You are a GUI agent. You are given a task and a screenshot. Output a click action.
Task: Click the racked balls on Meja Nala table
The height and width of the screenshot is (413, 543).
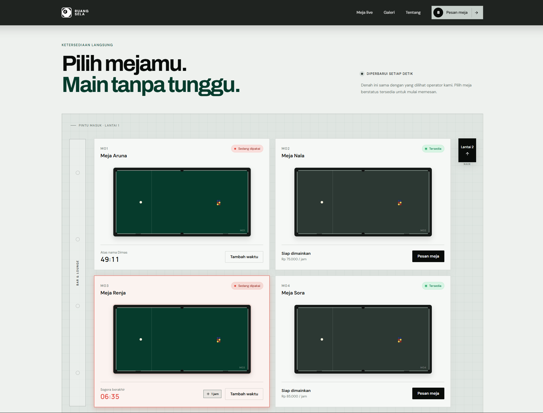(400, 203)
